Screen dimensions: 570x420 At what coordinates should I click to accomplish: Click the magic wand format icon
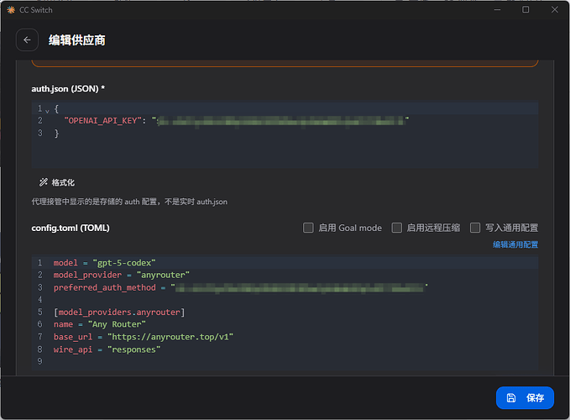[44, 182]
